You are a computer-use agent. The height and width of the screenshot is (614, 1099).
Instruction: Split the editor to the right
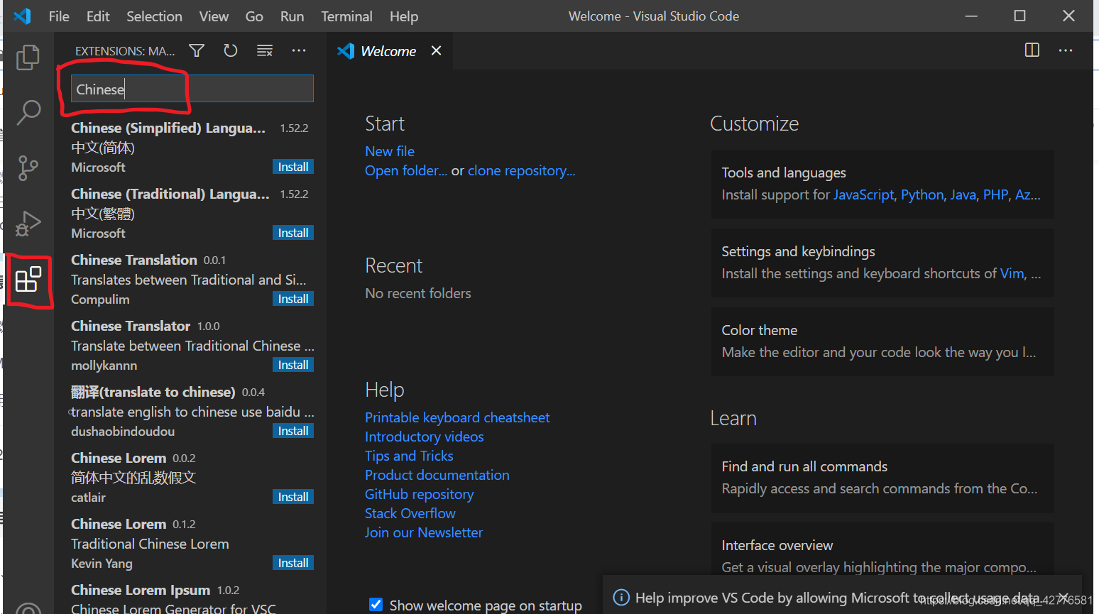coord(1032,50)
